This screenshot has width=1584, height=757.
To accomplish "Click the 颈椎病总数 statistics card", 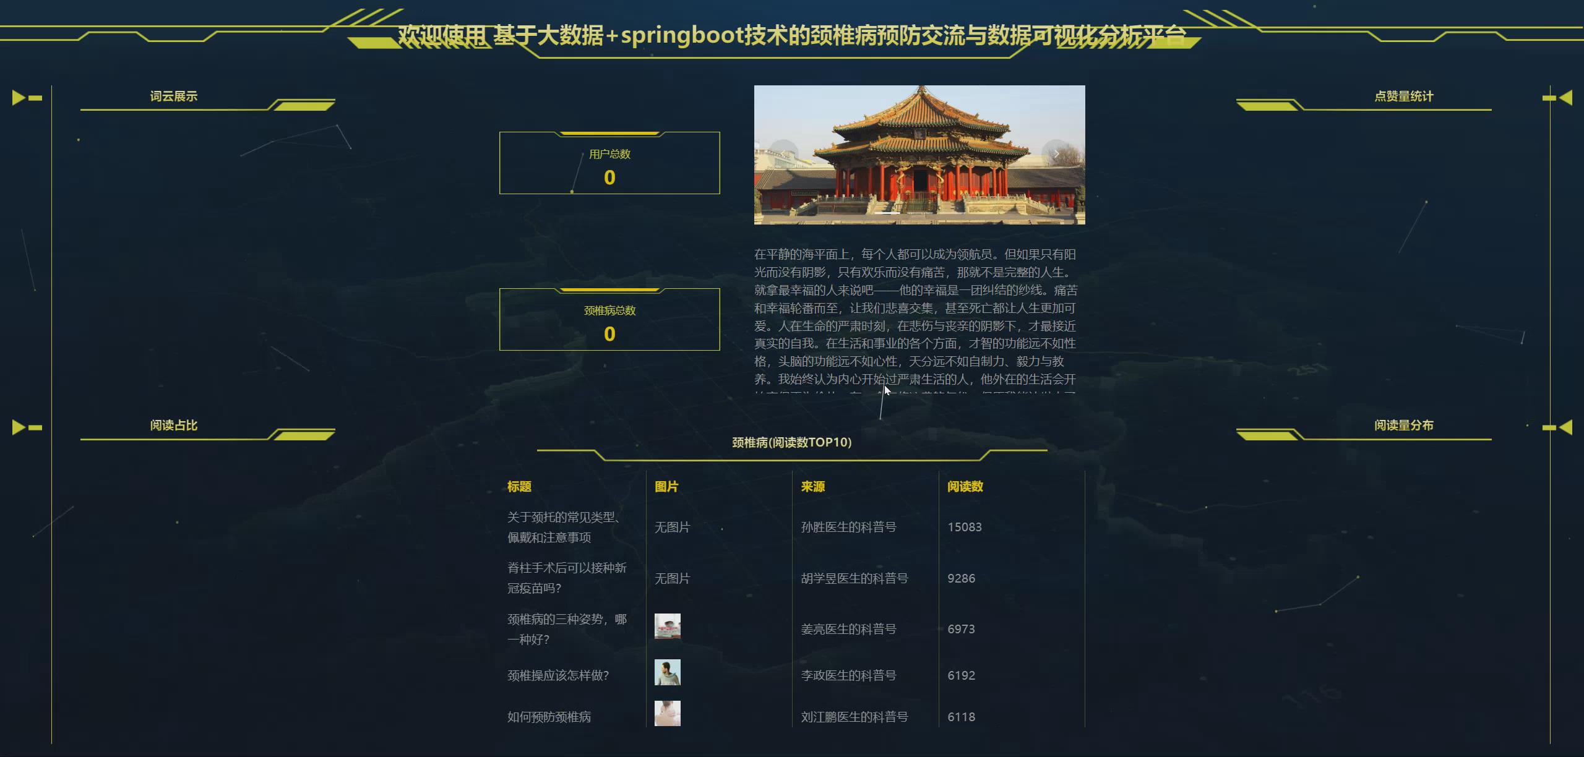I will click(x=609, y=319).
